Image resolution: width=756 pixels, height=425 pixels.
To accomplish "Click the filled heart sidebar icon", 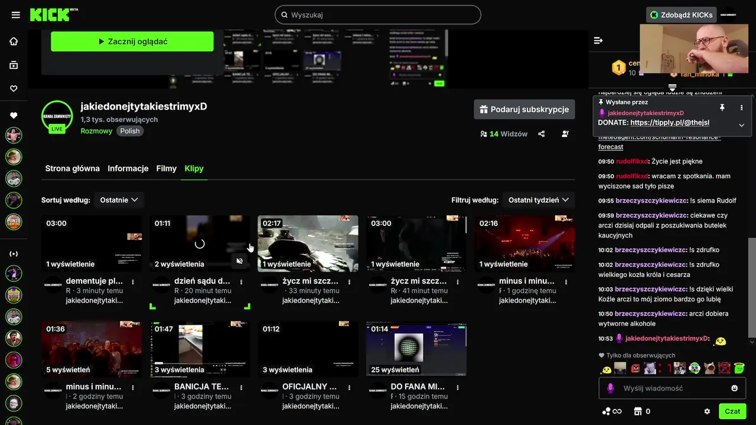I will (x=14, y=115).
